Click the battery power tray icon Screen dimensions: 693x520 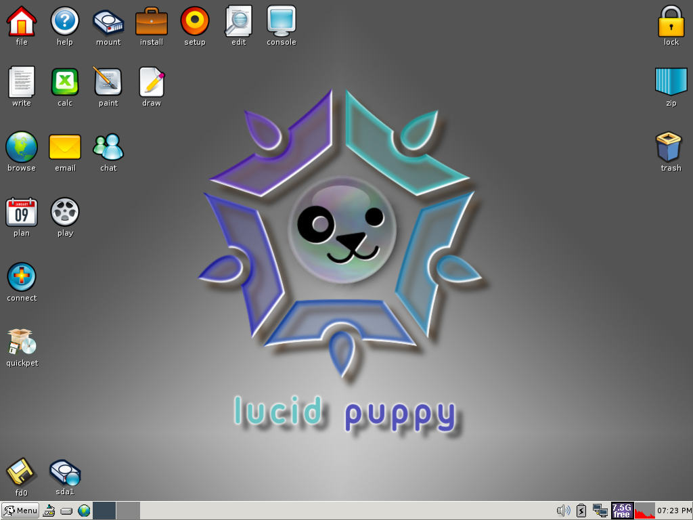pos(581,511)
